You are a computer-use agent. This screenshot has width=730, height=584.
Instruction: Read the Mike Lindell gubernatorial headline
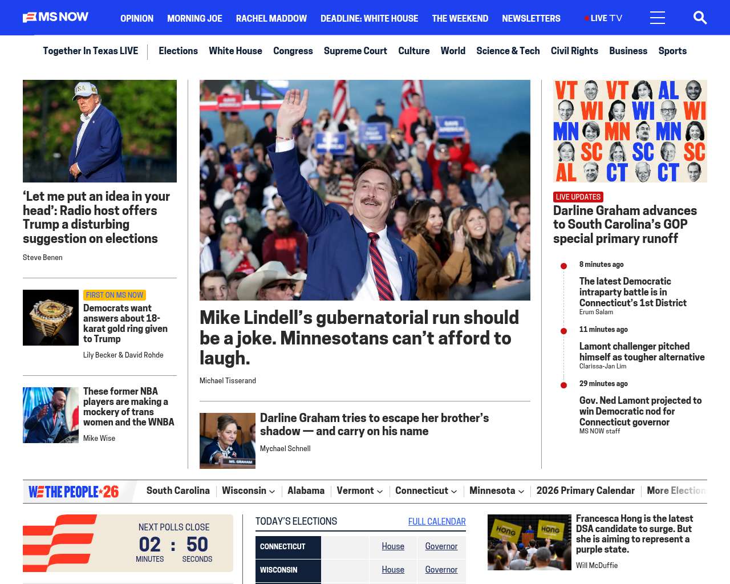(359, 338)
